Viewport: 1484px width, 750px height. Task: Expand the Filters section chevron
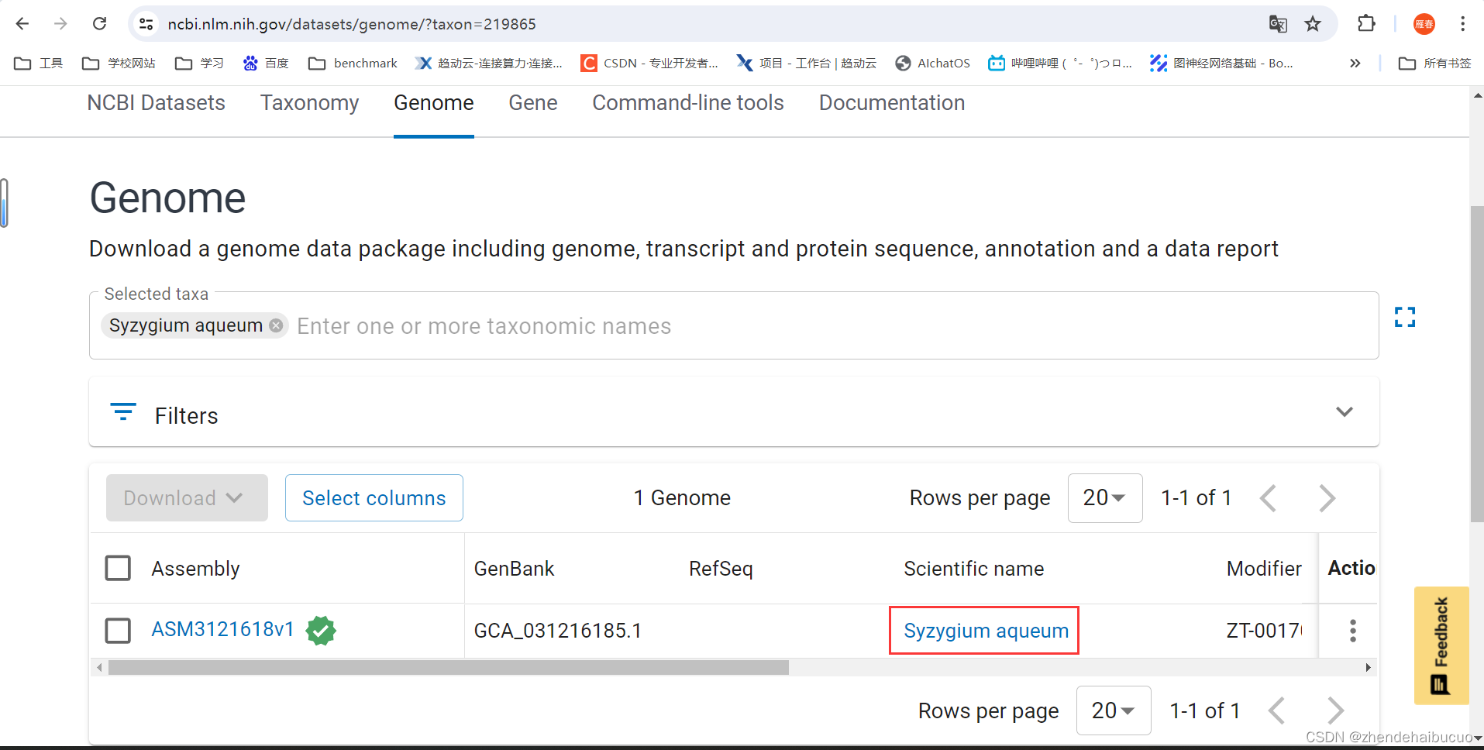tap(1345, 411)
